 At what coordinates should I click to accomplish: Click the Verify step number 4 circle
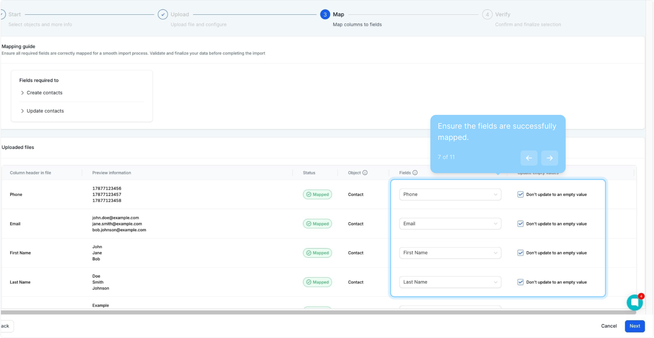(487, 14)
